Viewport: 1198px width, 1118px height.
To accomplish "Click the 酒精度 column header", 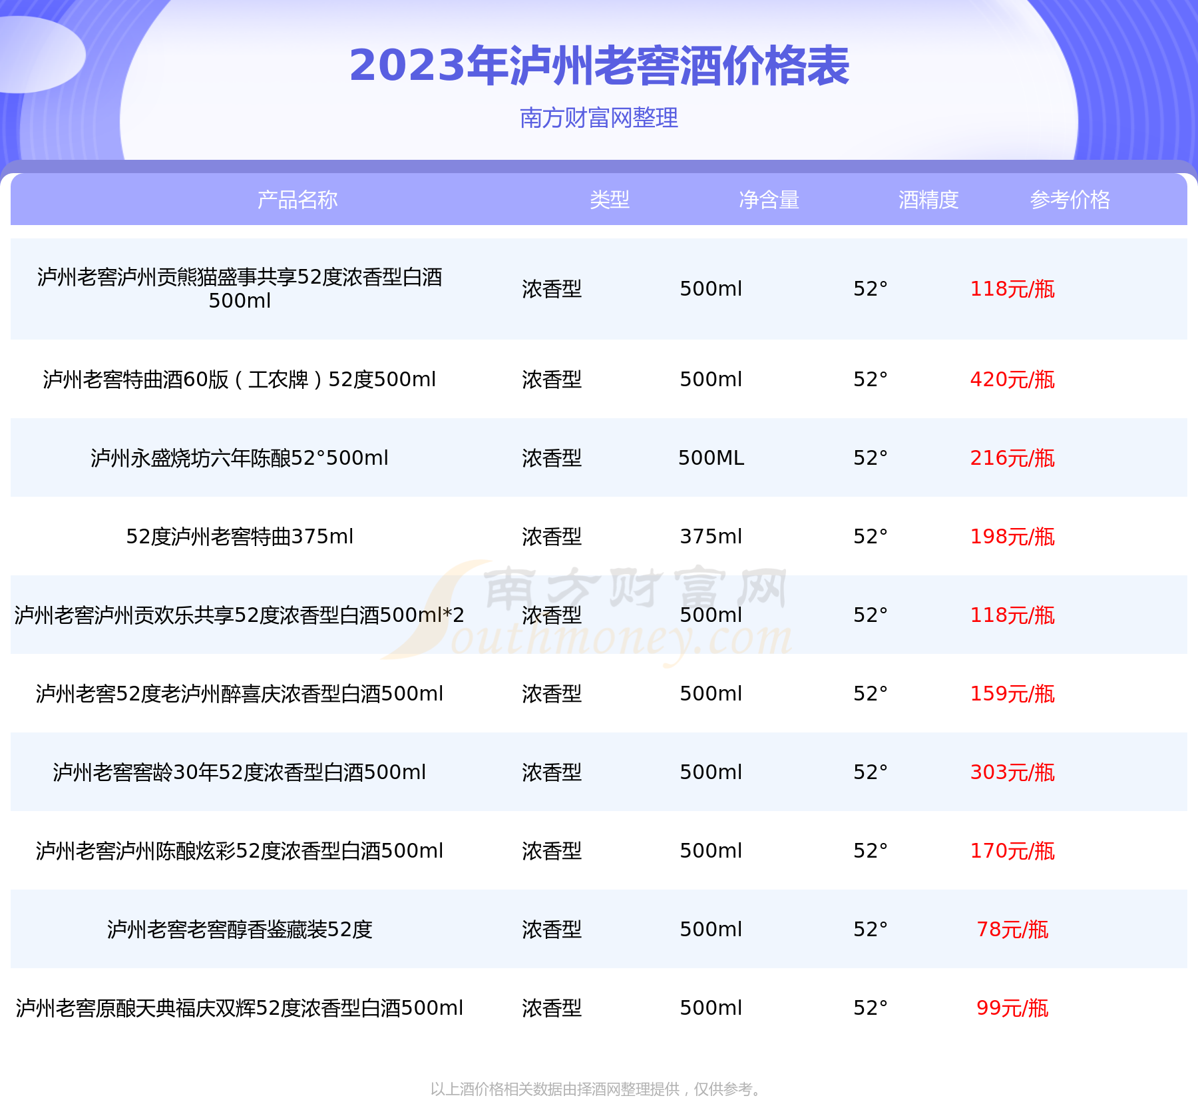I will (x=928, y=200).
